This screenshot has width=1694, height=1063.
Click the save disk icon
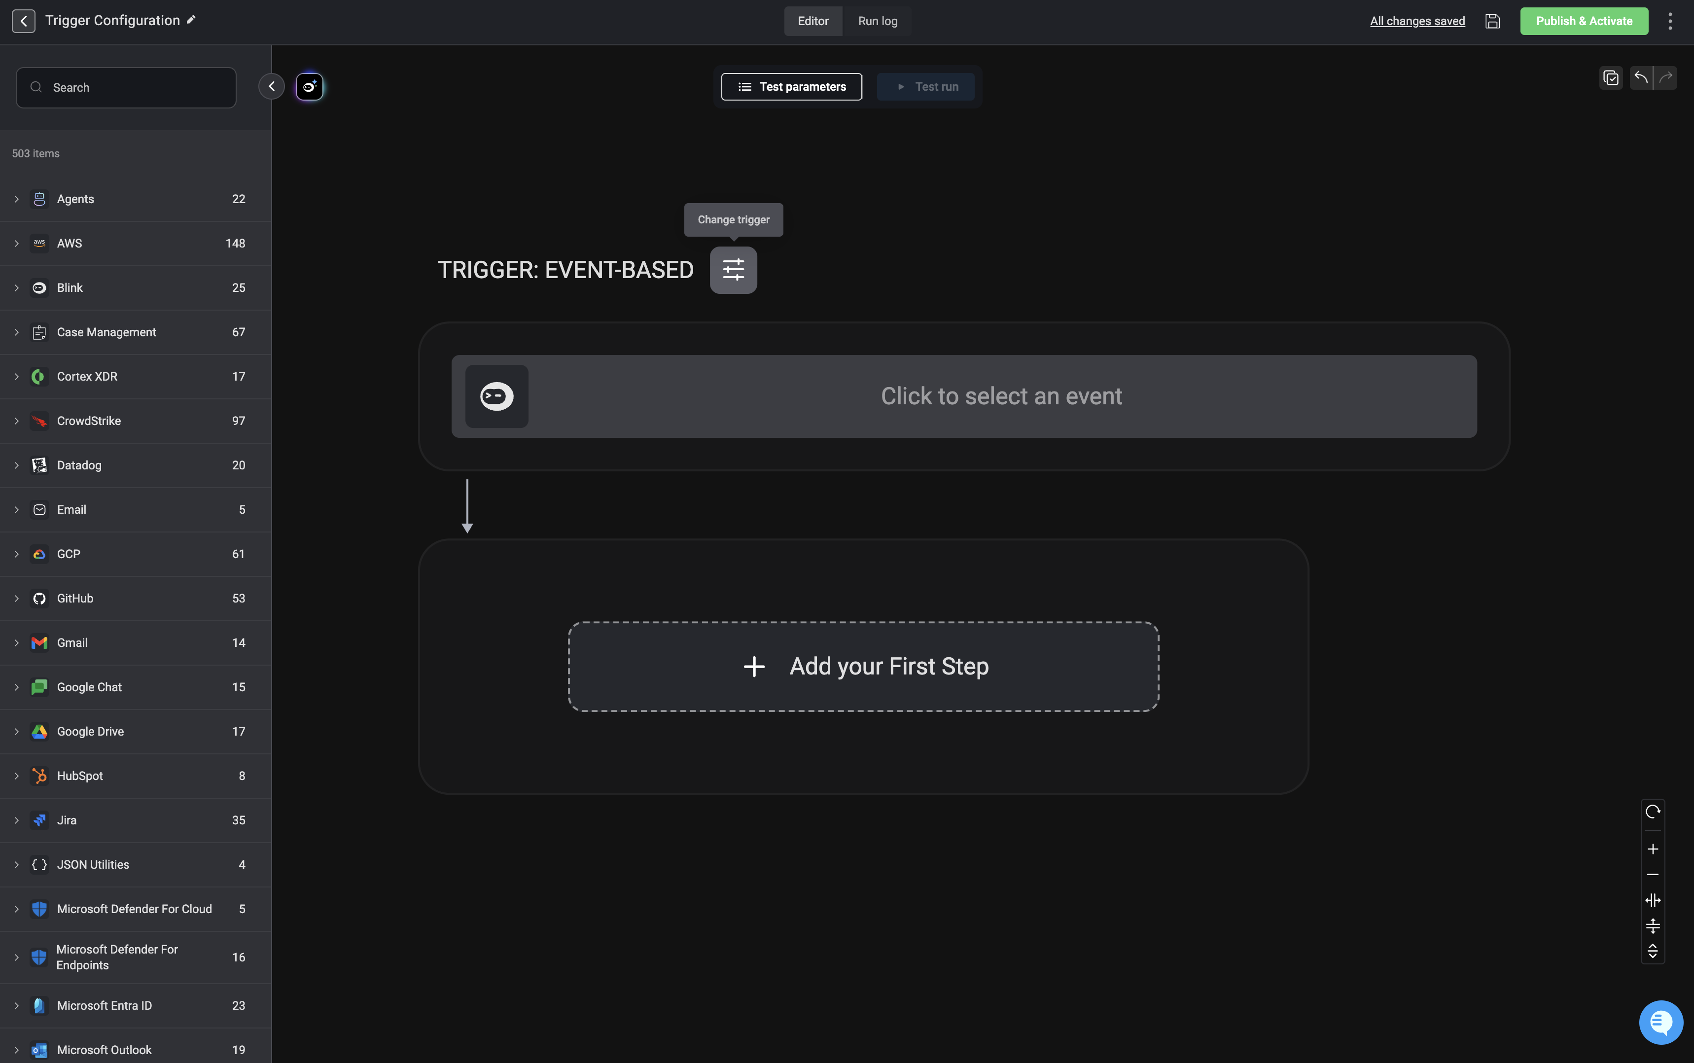[1492, 21]
